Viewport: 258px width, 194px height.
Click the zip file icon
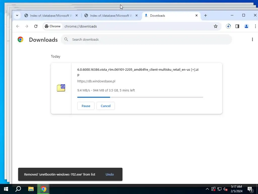point(61,88)
